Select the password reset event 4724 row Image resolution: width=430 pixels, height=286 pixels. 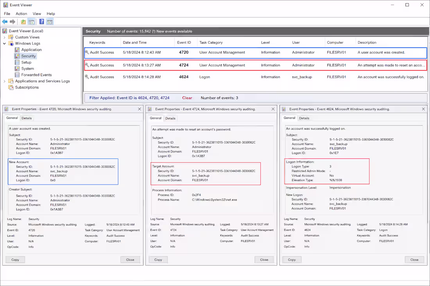coord(256,65)
